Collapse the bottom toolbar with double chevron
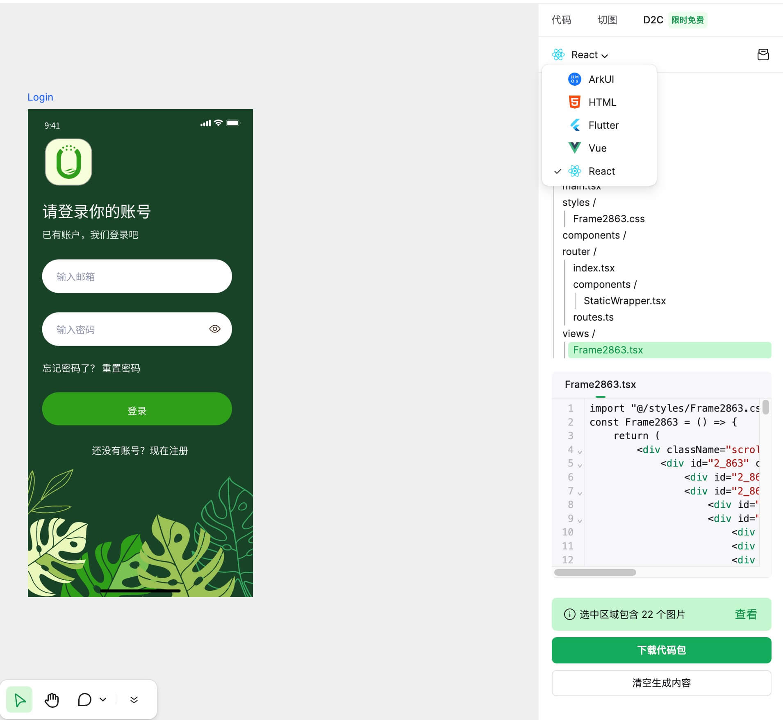783x720 pixels. [134, 699]
